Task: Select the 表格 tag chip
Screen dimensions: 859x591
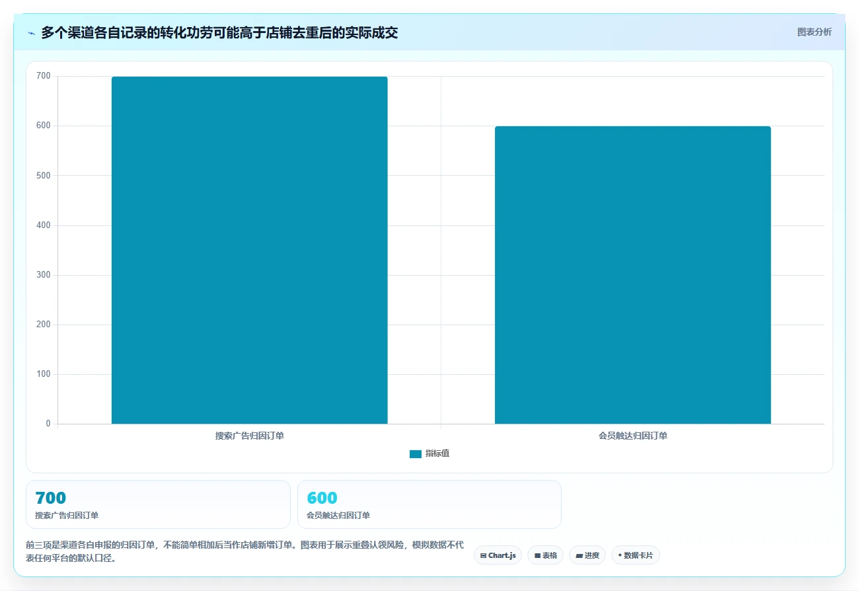Action: pyautogui.click(x=546, y=555)
